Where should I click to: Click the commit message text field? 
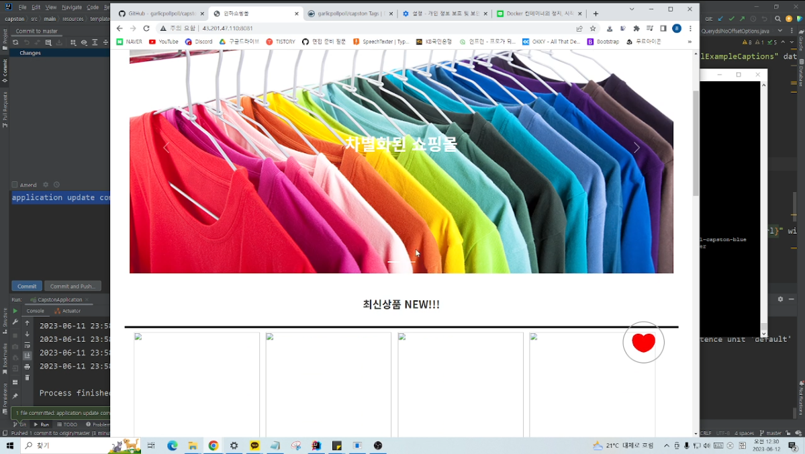(x=60, y=197)
